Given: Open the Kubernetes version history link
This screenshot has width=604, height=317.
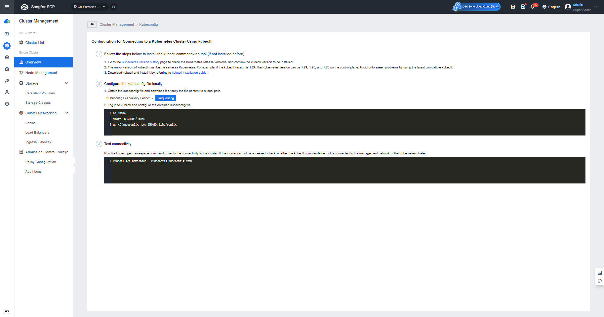Looking at the screenshot, I should click(141, 62).
